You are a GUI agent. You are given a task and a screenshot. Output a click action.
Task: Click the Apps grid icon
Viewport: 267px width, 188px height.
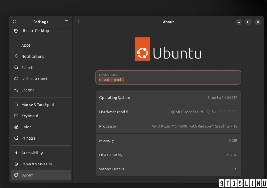point(16,45)
